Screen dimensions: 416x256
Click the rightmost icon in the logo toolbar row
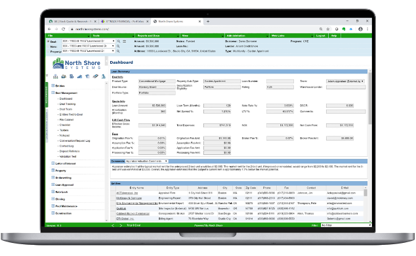[104, 76]
